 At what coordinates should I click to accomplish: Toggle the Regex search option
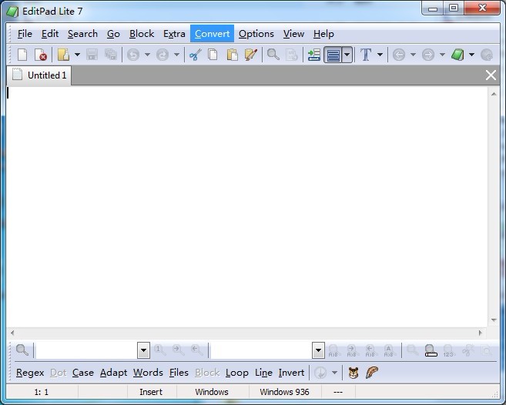pos(30,373)
